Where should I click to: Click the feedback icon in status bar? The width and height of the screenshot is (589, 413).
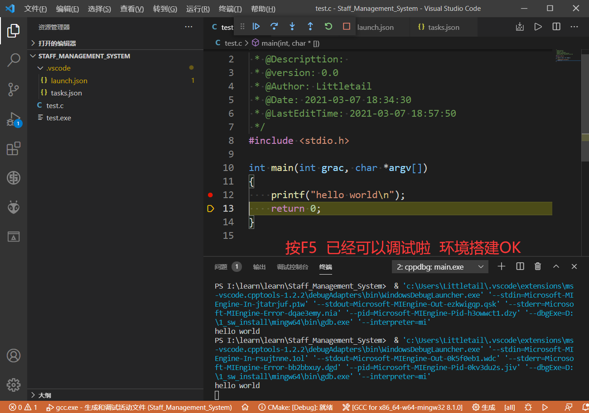click(568, 407)
